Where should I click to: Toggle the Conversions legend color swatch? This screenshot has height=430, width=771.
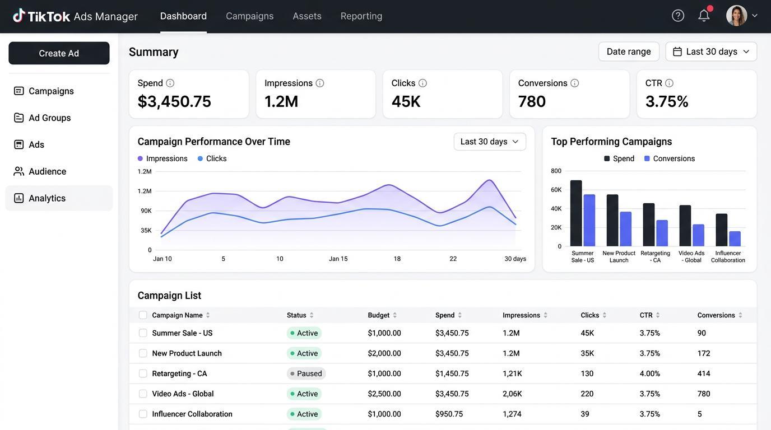click(x=647, y=158)
